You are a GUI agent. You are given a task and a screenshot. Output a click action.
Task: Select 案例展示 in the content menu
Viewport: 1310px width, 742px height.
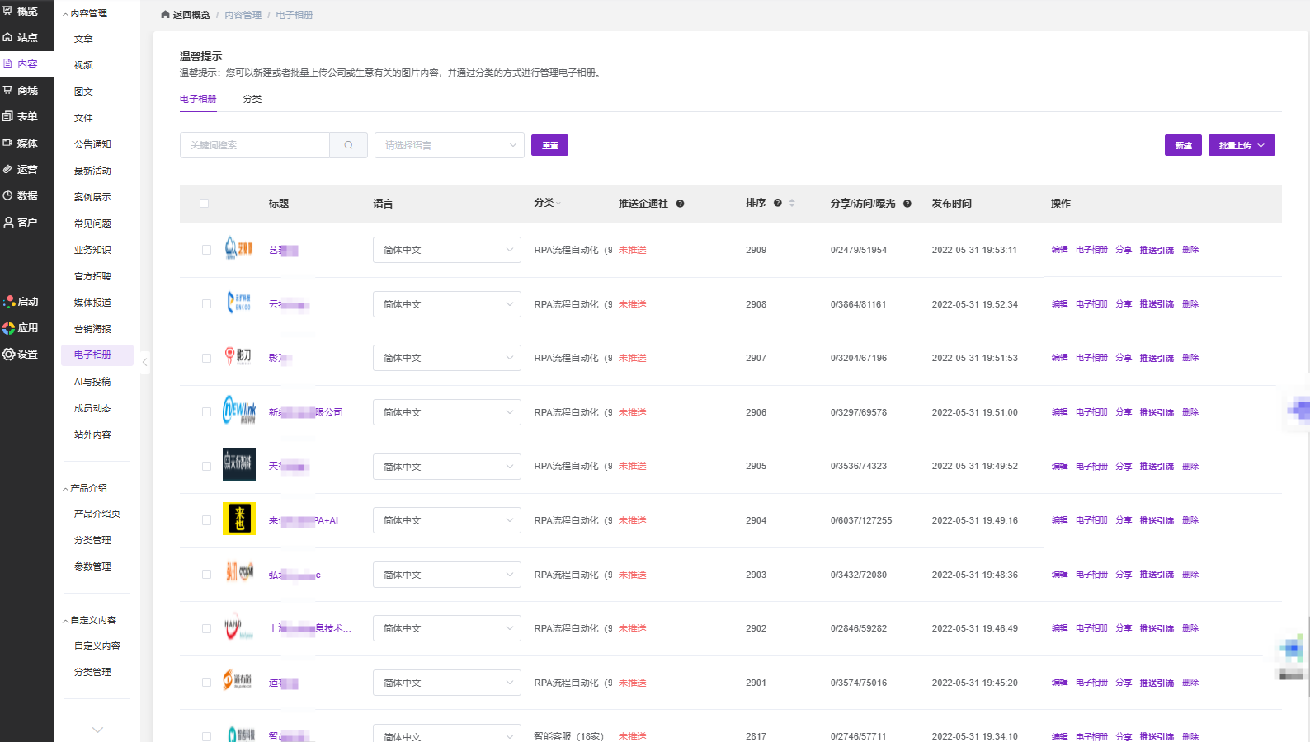click(x=92, y=197)
